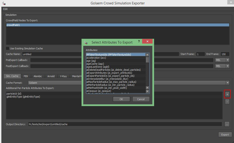Click the plus button to add attributes
Screen dimensions: 234x143
pos(227,94)
